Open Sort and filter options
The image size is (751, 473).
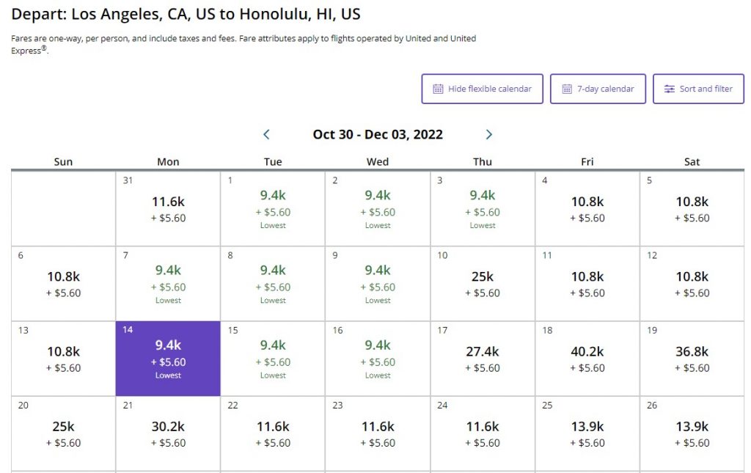point(698,89)
